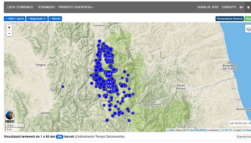Screen dimensions: 251x143
Task: Click the isolated earthquake dot near Foligno
Action: click(63, 87)
